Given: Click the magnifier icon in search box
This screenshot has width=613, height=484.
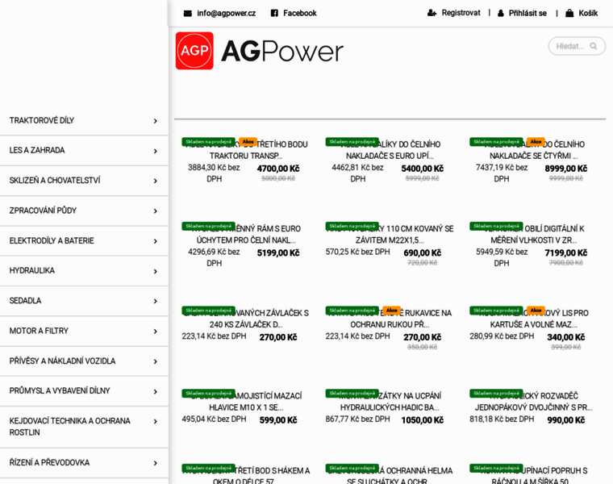Looking at the screenshot, I should 594,46.
